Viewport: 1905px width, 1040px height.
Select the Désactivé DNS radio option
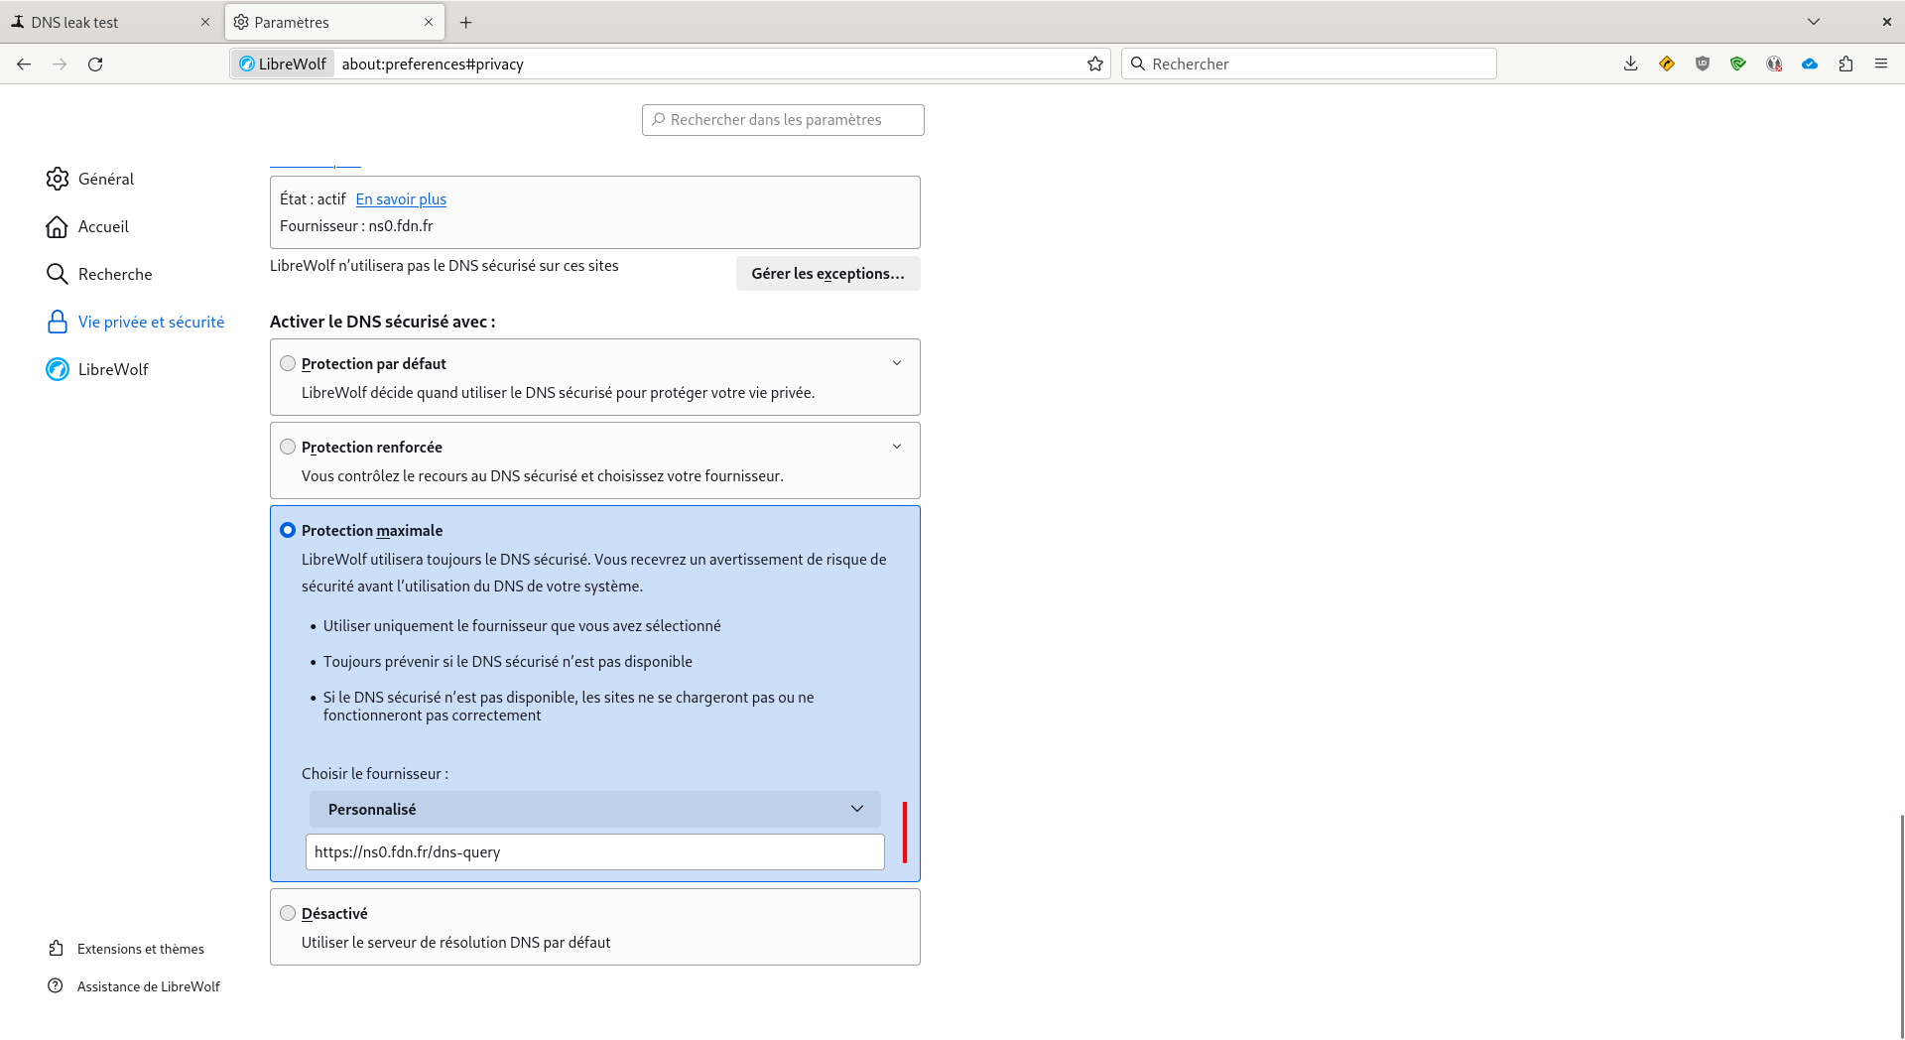288,913
